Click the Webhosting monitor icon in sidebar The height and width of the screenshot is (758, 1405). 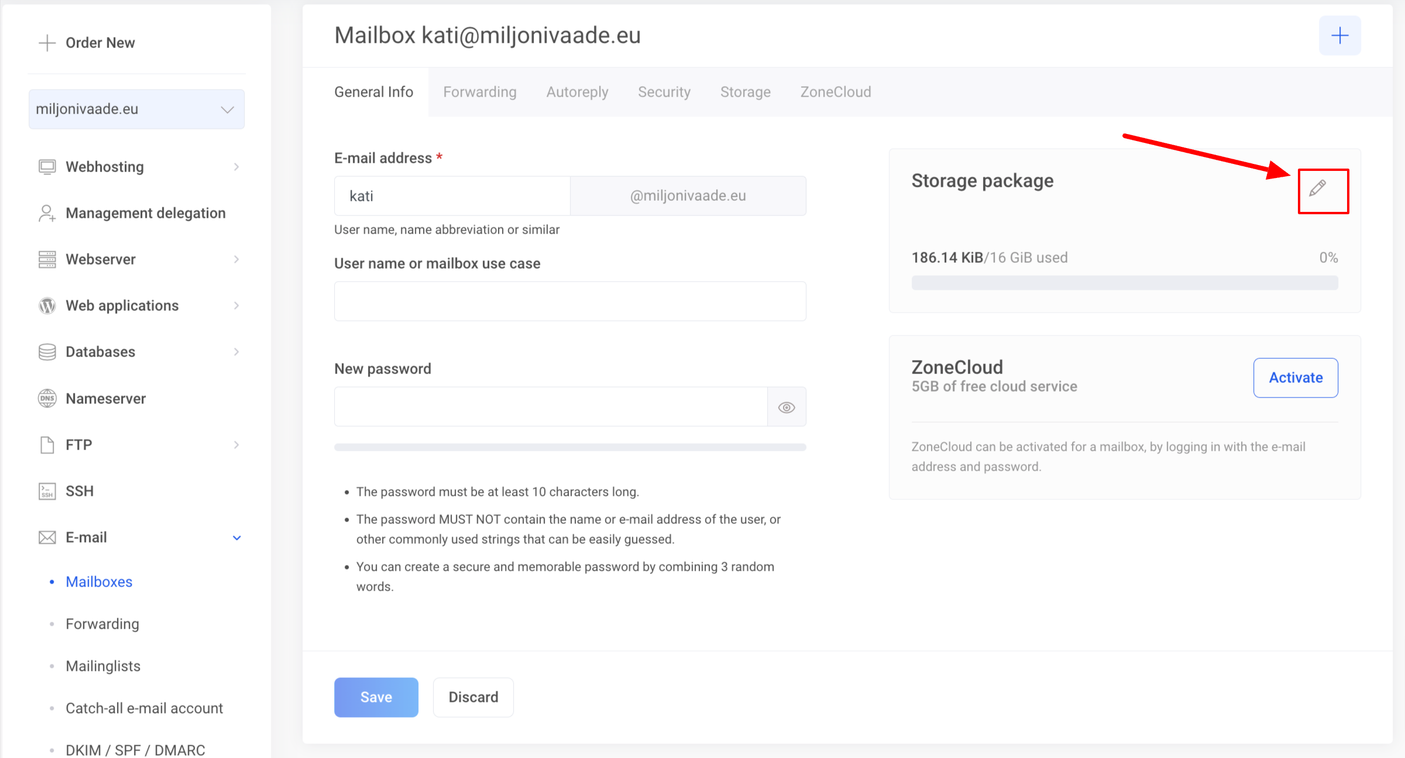47,167
